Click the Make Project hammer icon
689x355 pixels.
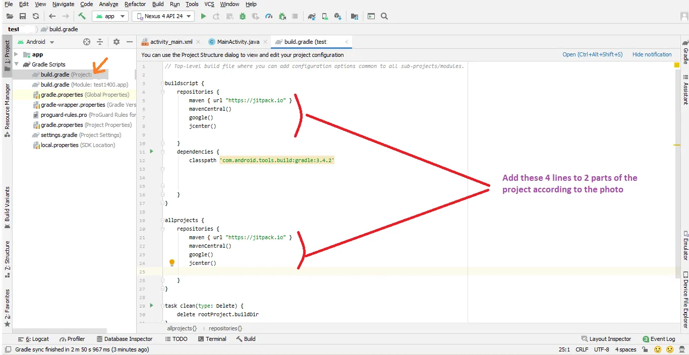[82, 16]
